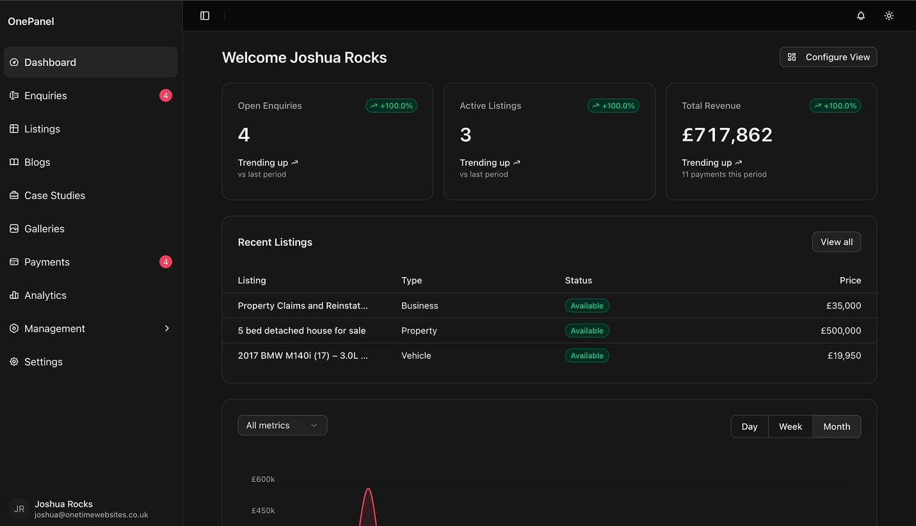The width and height of the screenshot is (916, 526).
Task: Click the sidebar collapse panel icon
Action: coord(205,16)
